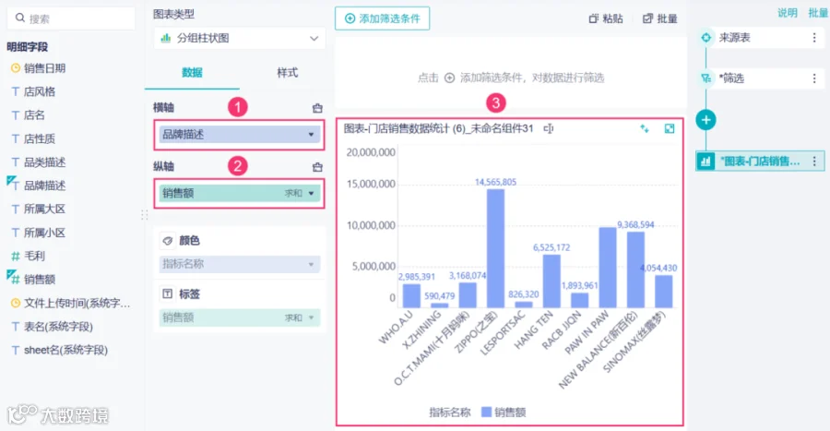Select the 文件上传时间(系统字段) field

pos(77,303)
